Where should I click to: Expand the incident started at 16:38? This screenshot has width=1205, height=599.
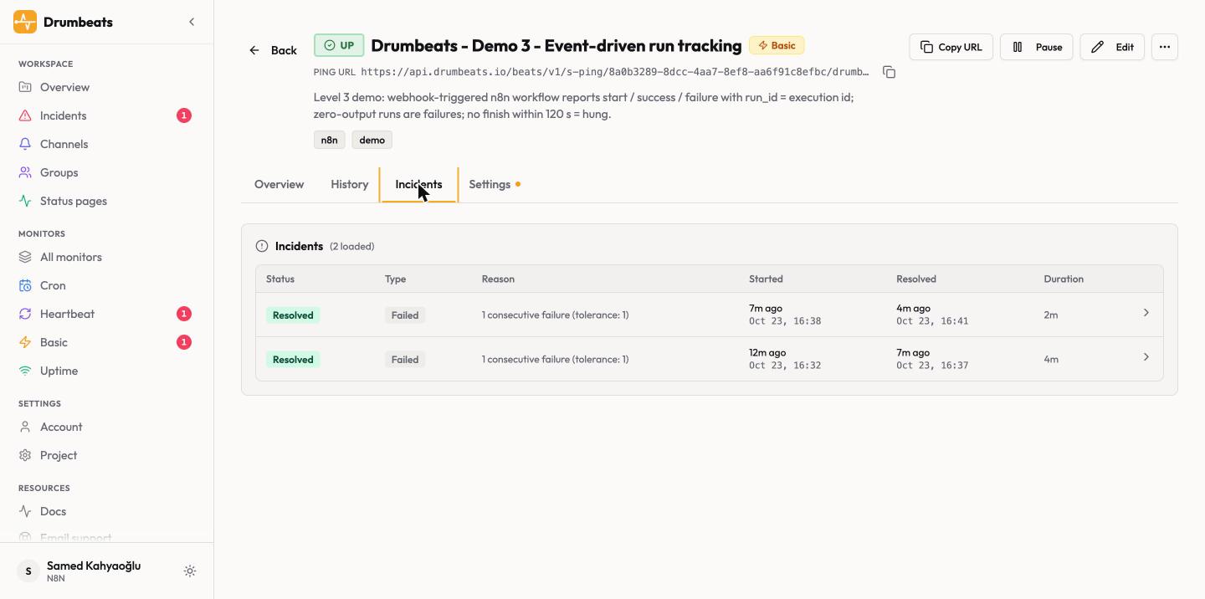point(1146,312)
